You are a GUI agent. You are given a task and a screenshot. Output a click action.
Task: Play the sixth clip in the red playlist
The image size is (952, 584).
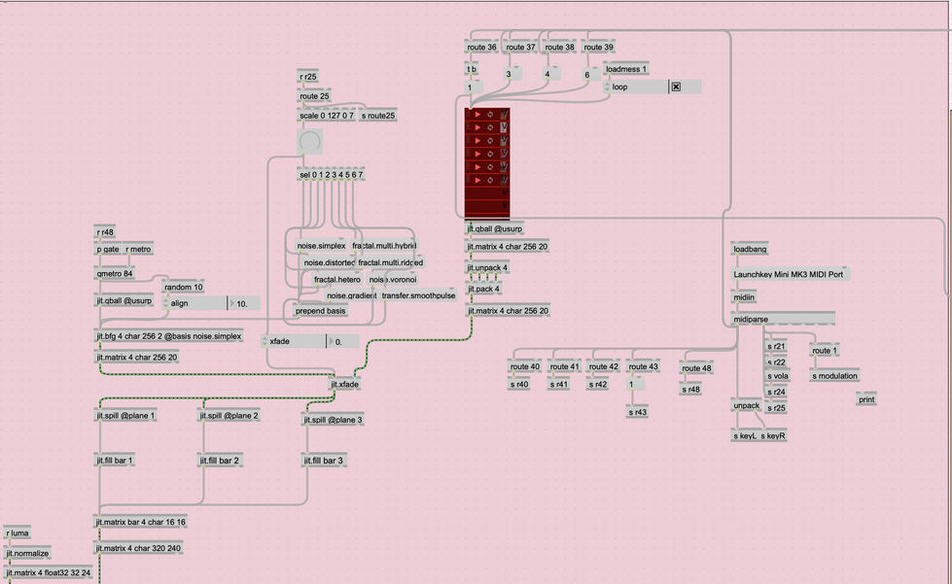pos(477,180)
